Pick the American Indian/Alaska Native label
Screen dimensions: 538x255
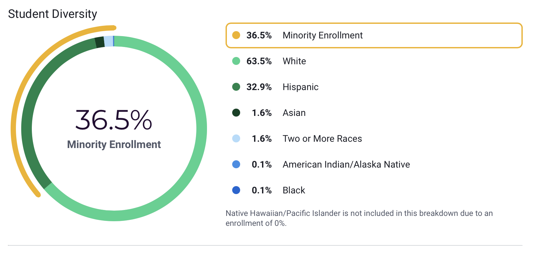pos(346,164)
